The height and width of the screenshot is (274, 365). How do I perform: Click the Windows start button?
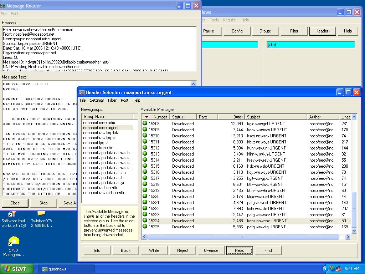point(17,269)
